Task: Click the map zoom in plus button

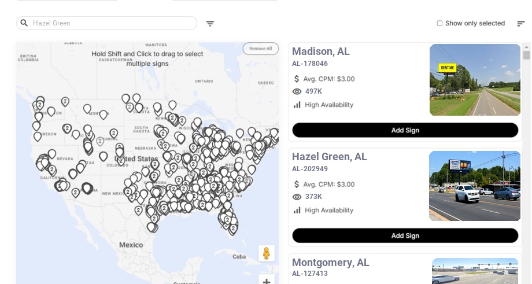Action: pyautogui.click(x=267, y=281)
